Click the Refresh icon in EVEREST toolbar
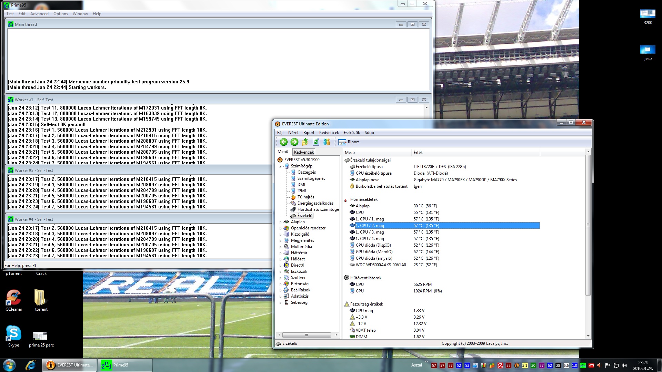This screenshot has height=372, width=662. pos(316,142)
